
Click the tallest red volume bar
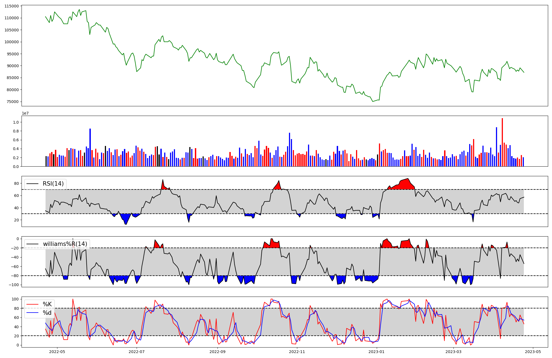tap(502, 142)
